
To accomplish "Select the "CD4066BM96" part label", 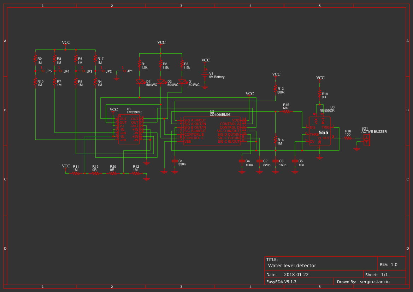I will 220,115.
